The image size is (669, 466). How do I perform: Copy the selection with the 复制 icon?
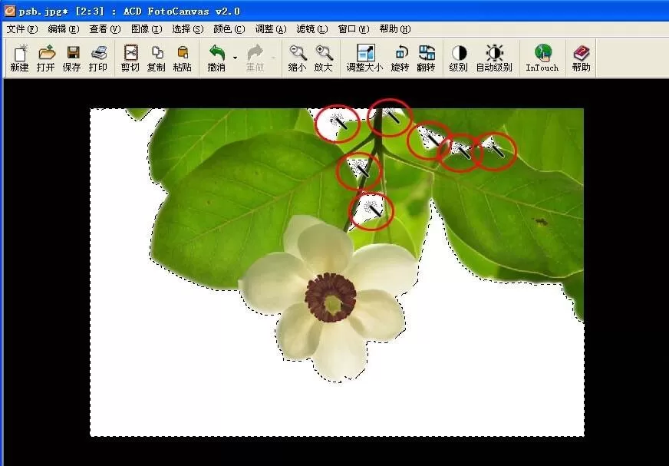(157, 58)
